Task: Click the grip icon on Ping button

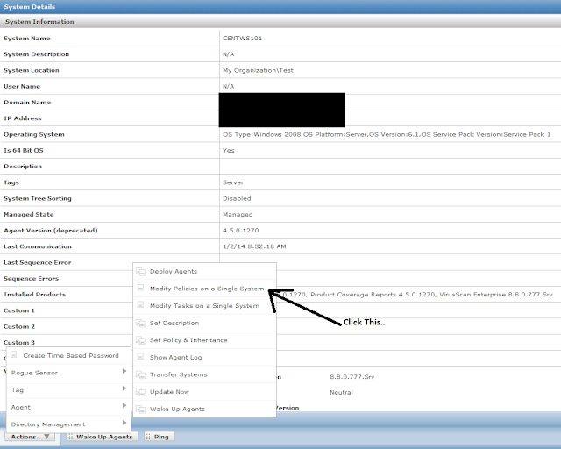Action: click(148, 437)
